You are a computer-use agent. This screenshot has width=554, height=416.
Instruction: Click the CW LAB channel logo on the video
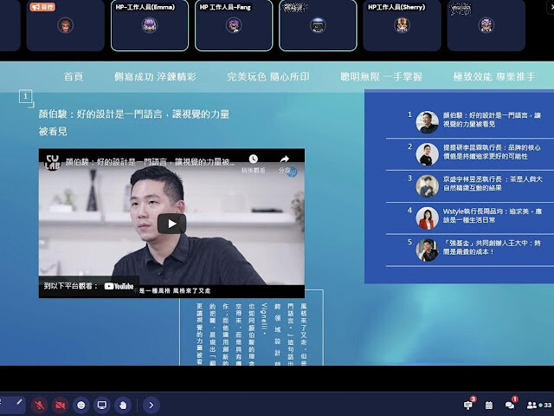coord(53,162)
